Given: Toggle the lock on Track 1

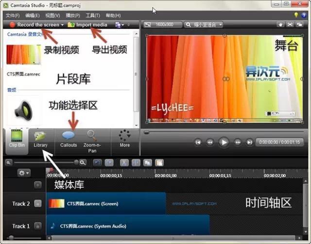Looking at the screenshot, I should 38,226.
